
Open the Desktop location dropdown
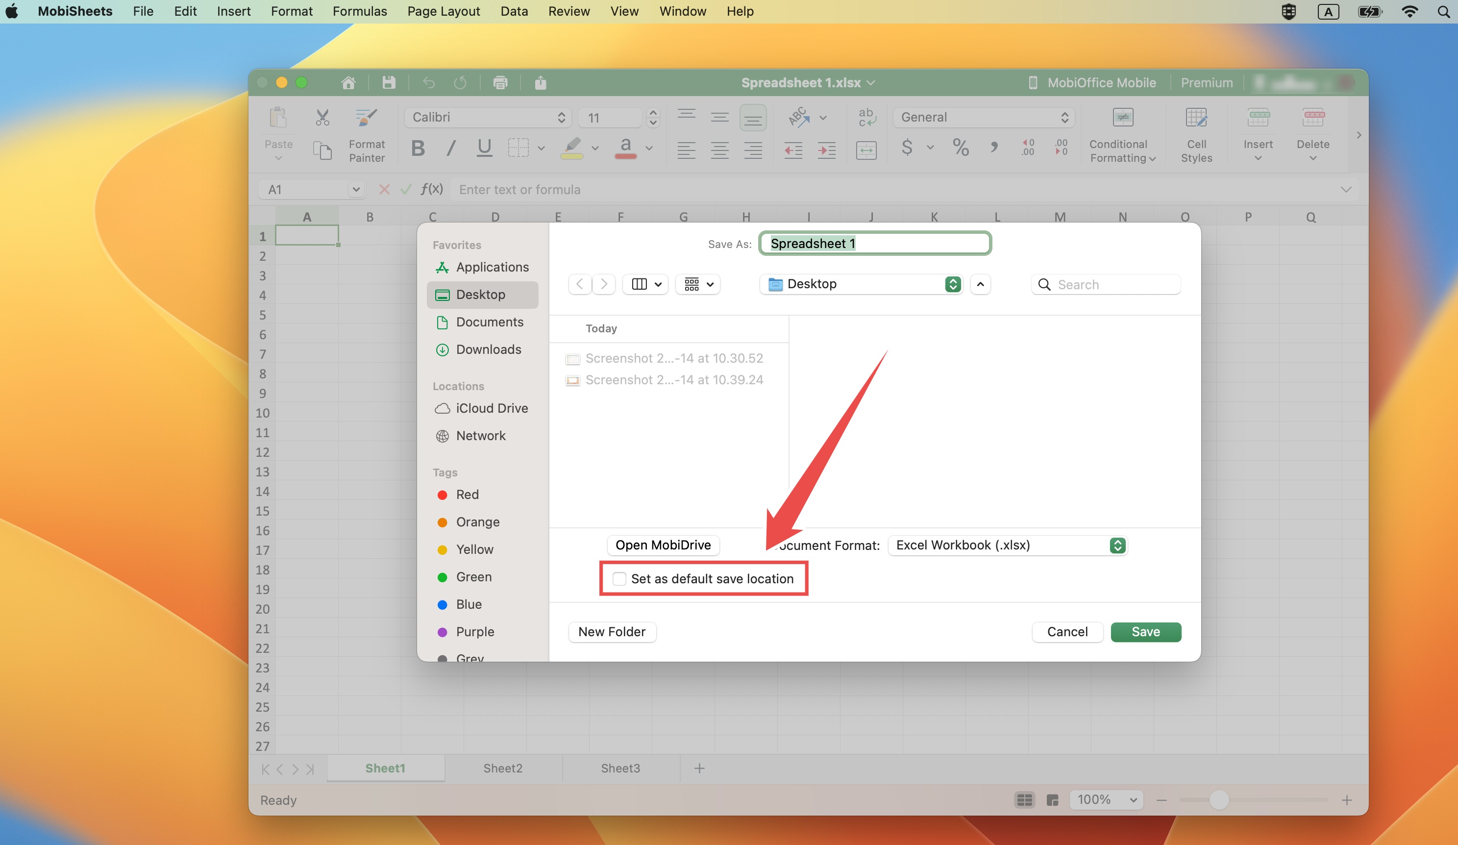click(861, 284)
